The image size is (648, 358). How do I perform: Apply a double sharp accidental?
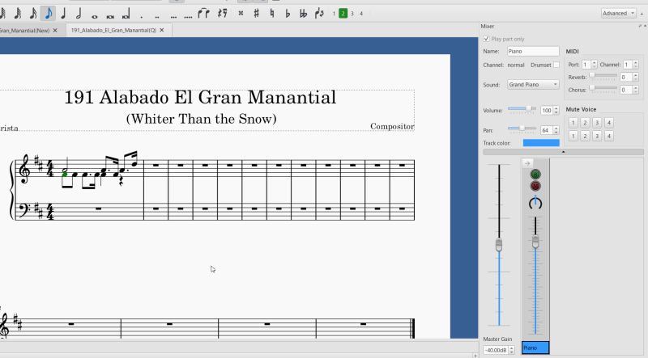[241, 14]
